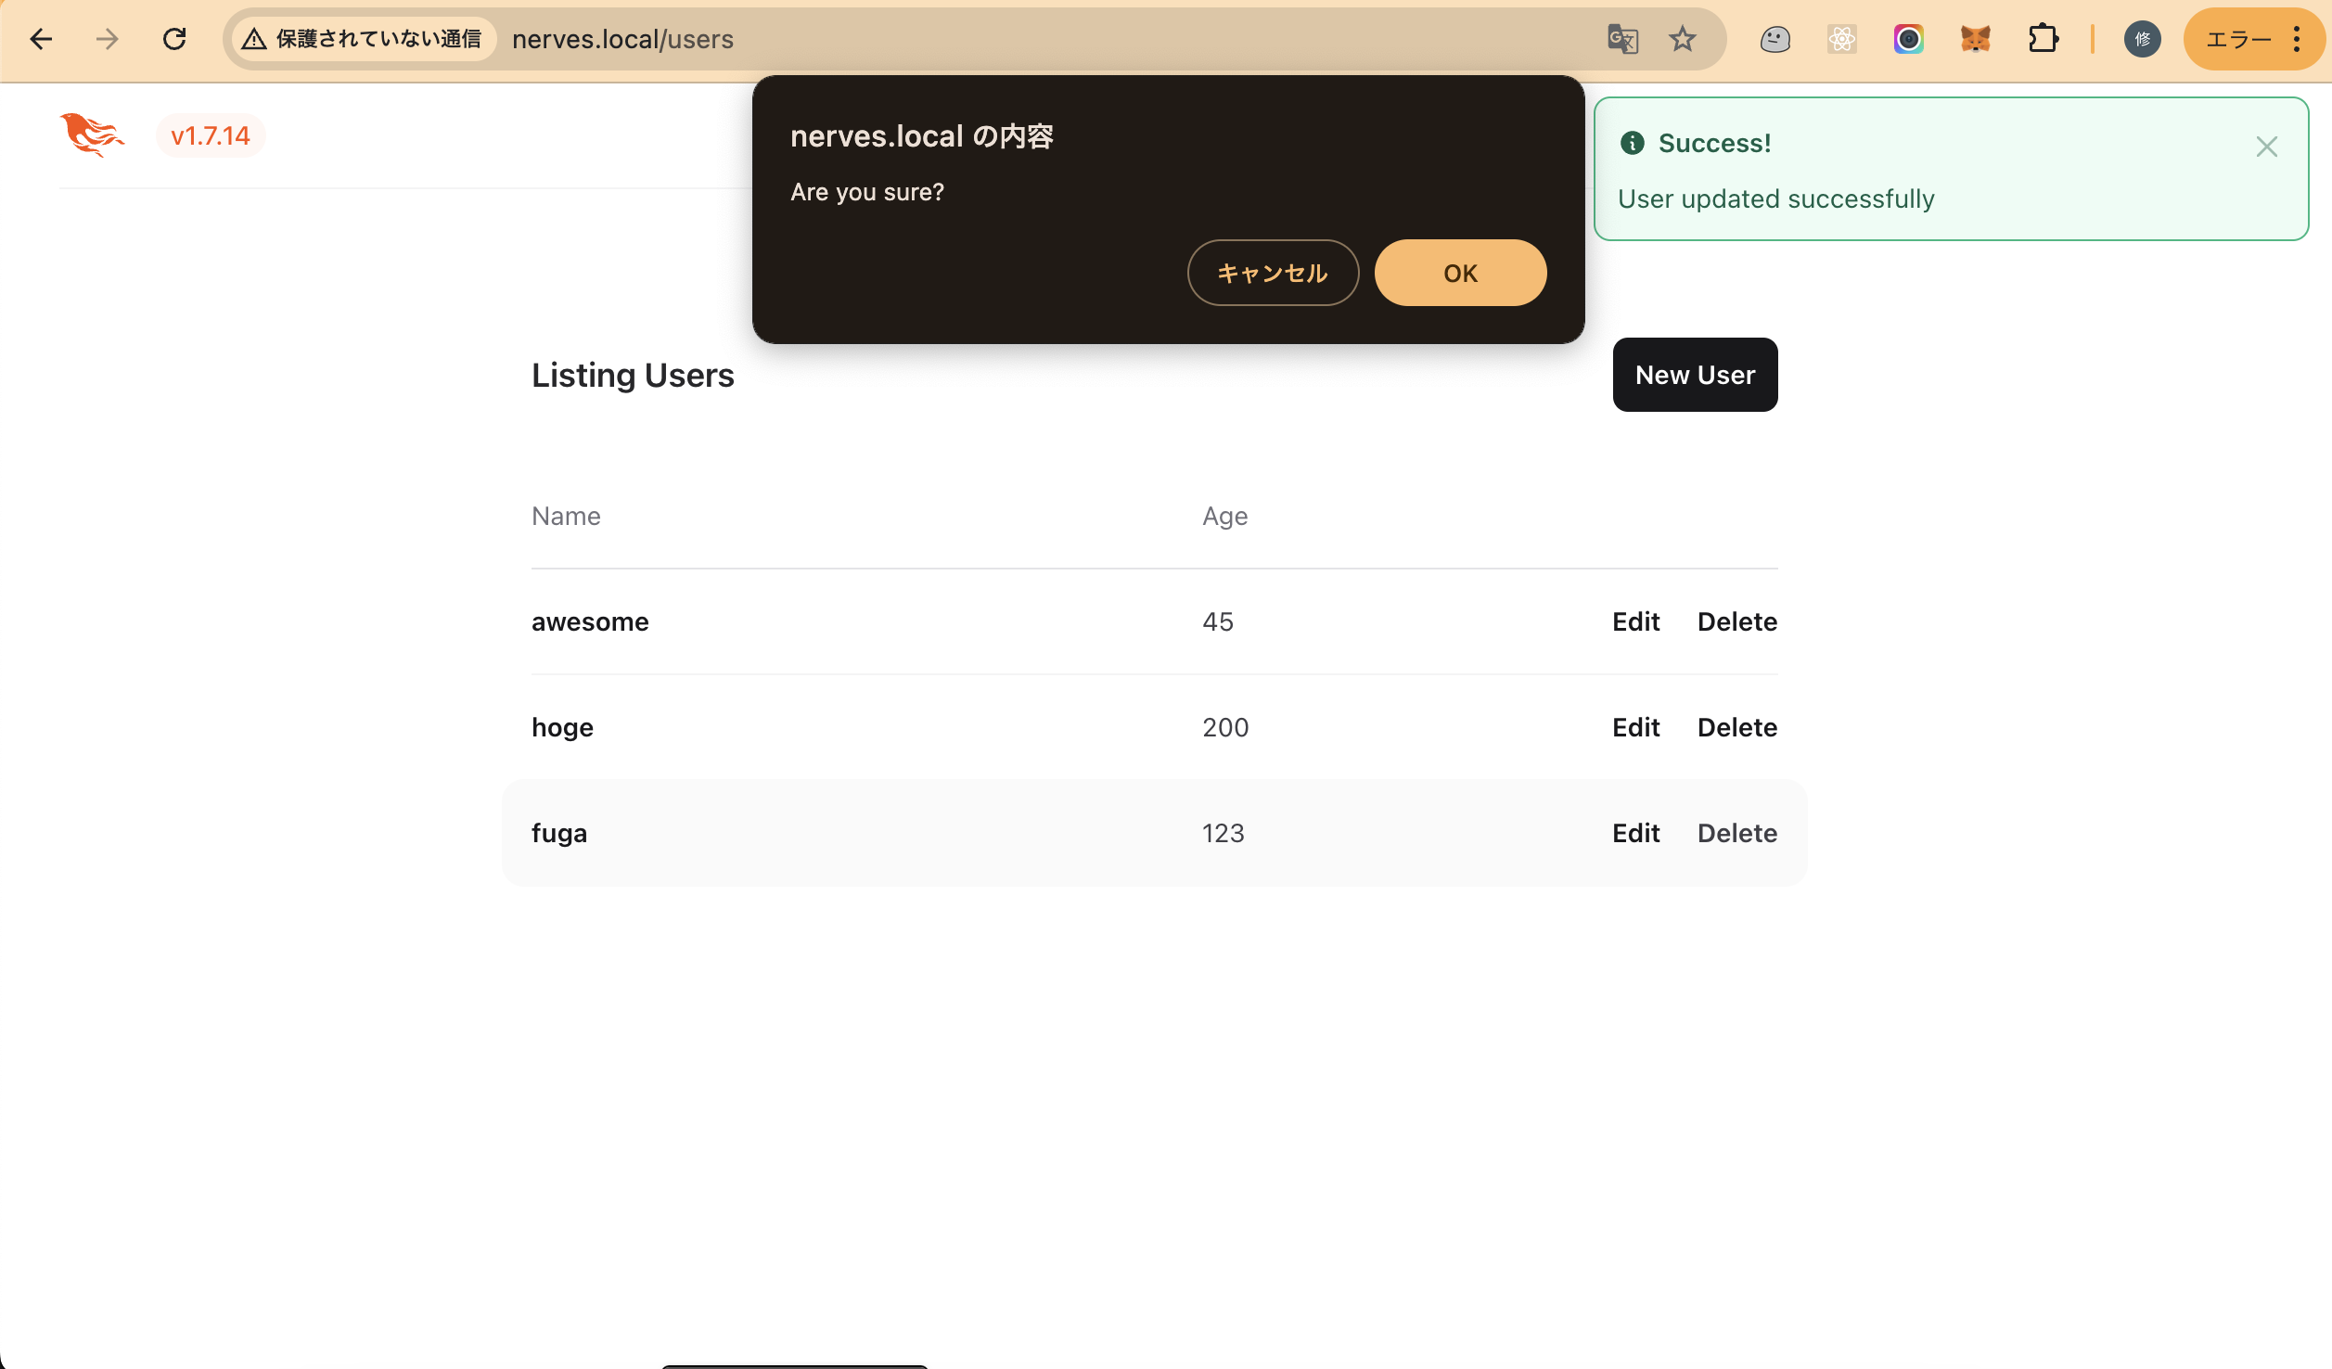Open the Google Translate icon
This screenshot has width=2332, height=1369.
click(x=1622, y=39)
